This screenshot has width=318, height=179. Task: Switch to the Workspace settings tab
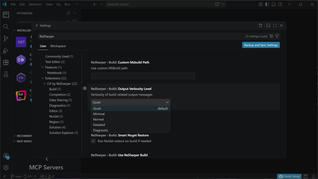pos(58,46)
